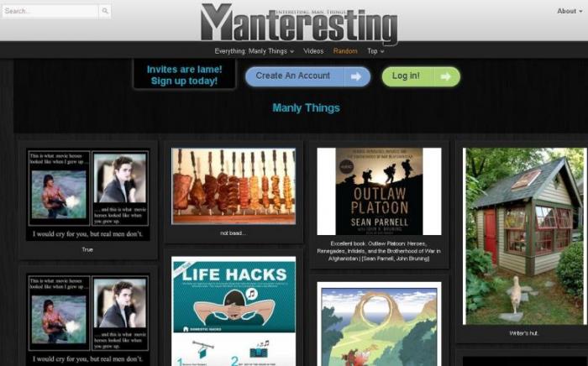Open the Outlaw Platoon book cover pin

click(379, 191)
